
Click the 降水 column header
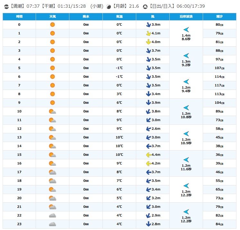(x=86, y=16)
